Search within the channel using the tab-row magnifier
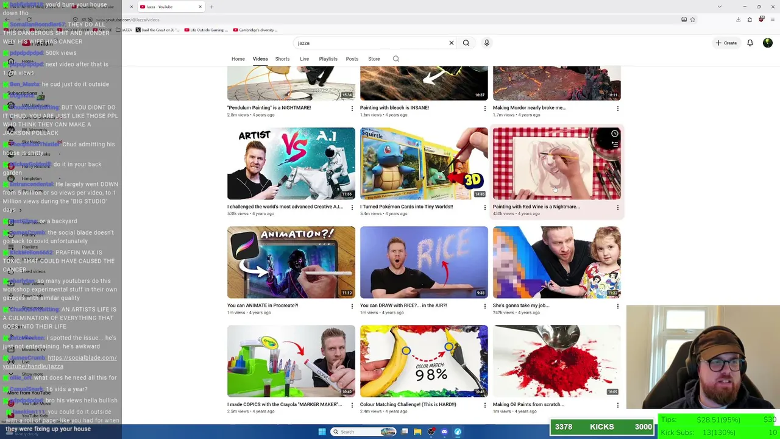This screenshot has height=439, width=780. [x=396, y=59]
